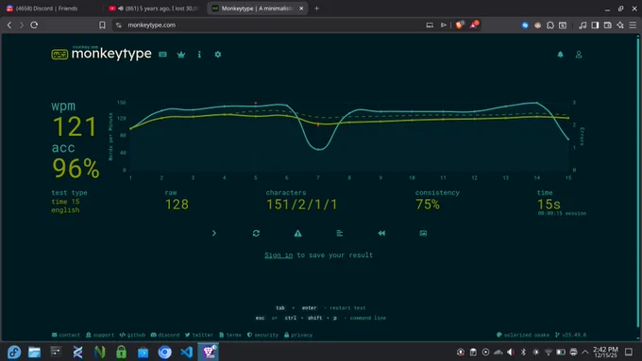The height and width of the screenshot is (361, 642).
Task: Open the account profile icon
Action: point(579,55)
